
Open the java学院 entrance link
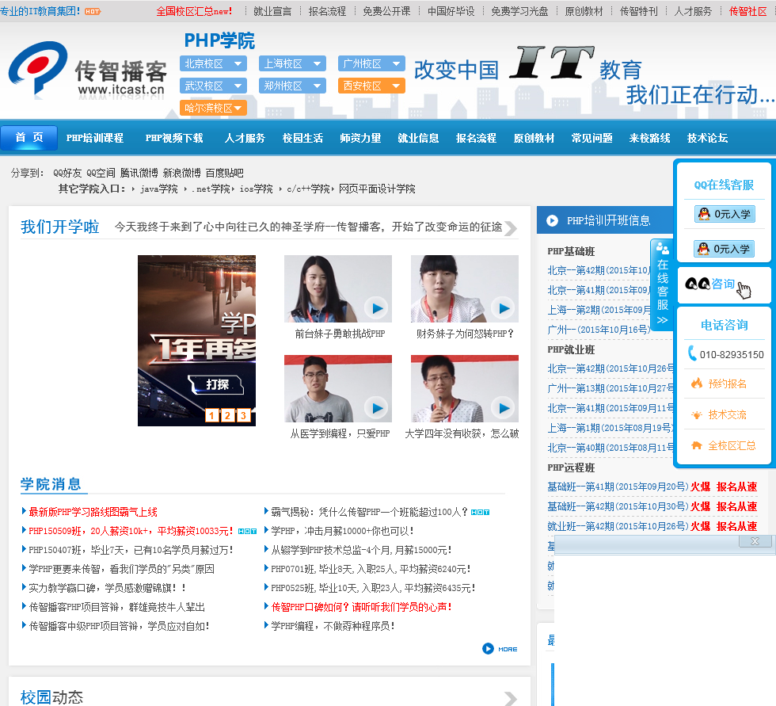159,189
